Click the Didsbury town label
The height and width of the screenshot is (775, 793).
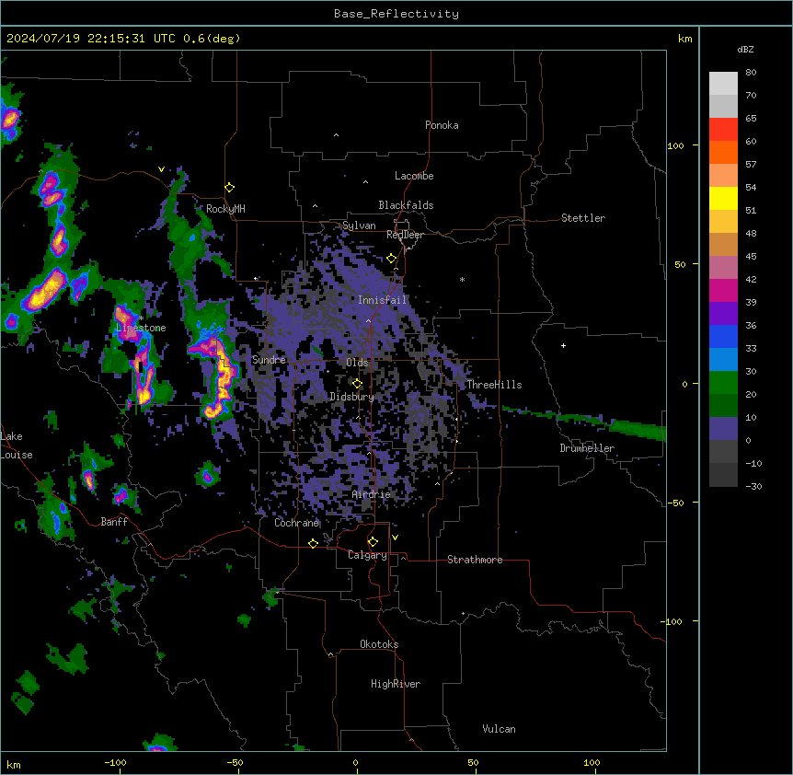pos(351,397)
